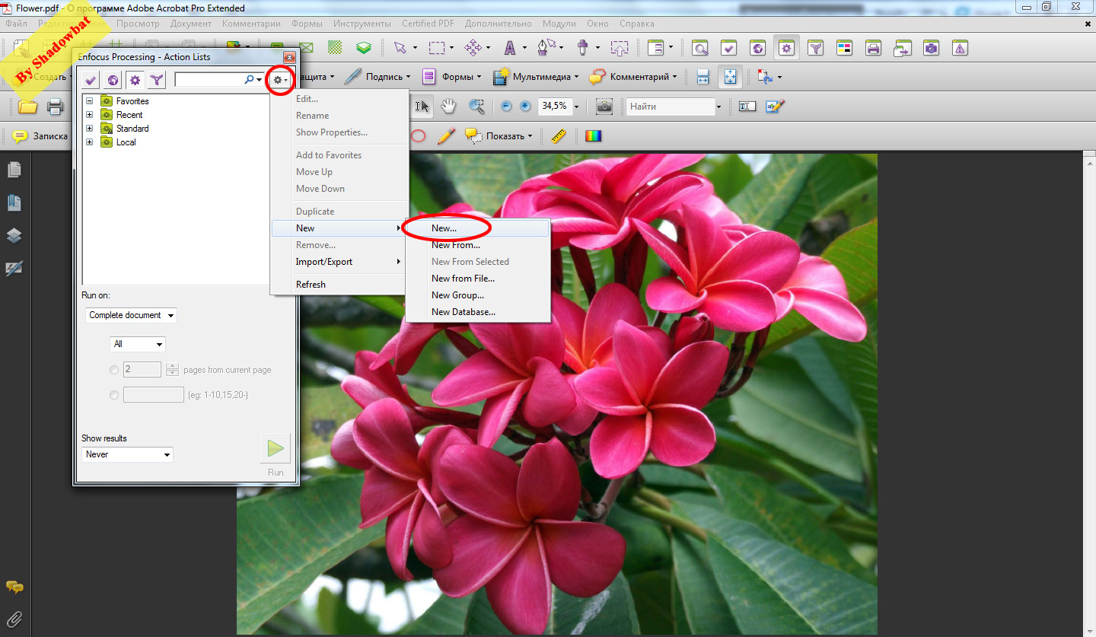Click the Run play button
Screen dimensions: 1096x637
[x=276, y=448]
